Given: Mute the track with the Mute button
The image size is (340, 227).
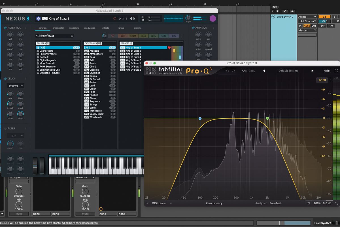Looking at the screenshot, I should tap(19, 214).
